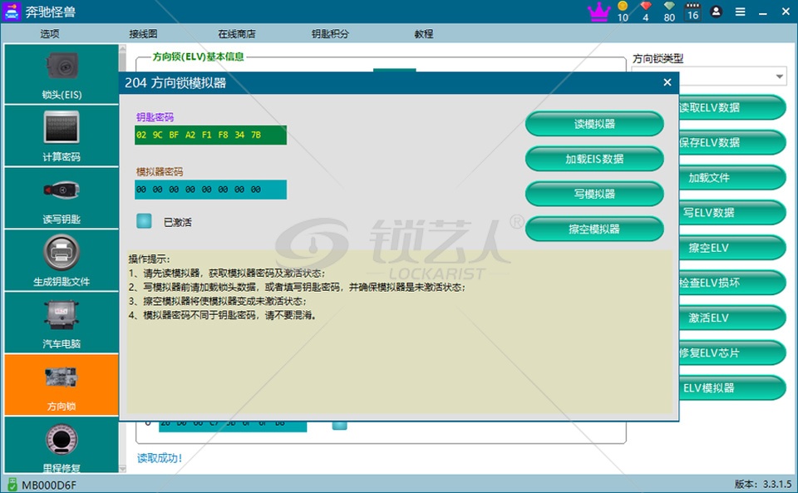Click the 擦空模拟器 button
The image size is (798, 493).
[x=594, y=229]
